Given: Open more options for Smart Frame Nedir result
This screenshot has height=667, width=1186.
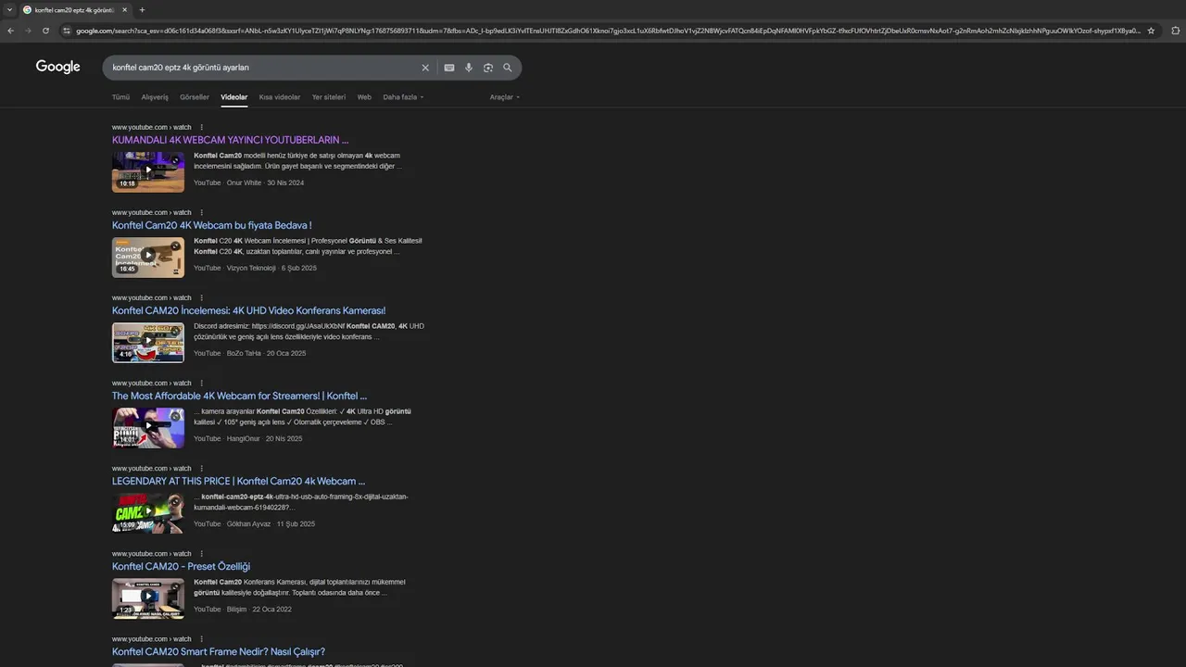Looking at the screenshot, I should [201, 638].
